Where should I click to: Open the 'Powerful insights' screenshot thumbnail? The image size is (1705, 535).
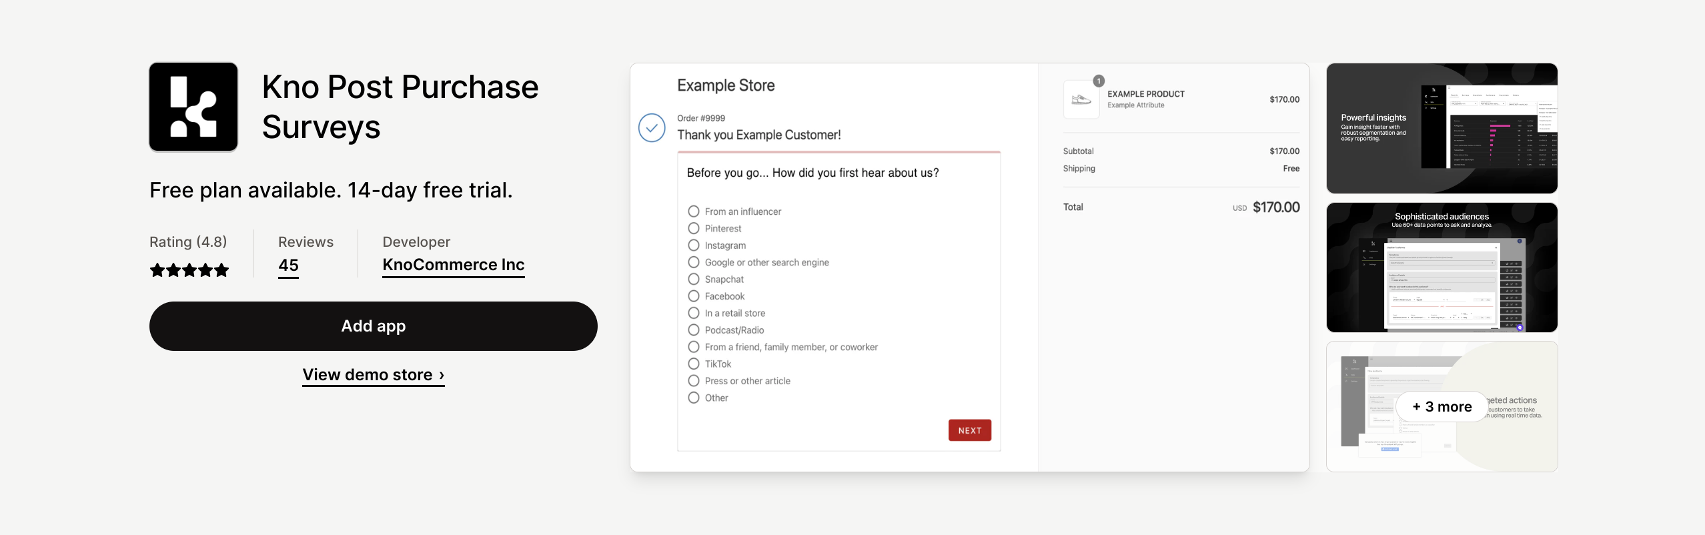pyautogui.click(x=1442, y=128)
